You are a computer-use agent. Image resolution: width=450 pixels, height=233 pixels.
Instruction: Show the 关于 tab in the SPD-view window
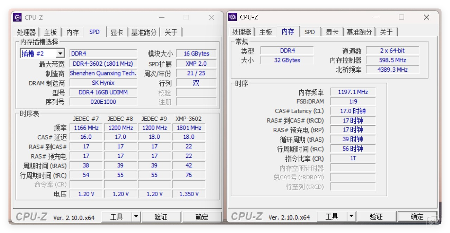pyautogui.click(x=171, y=32)
